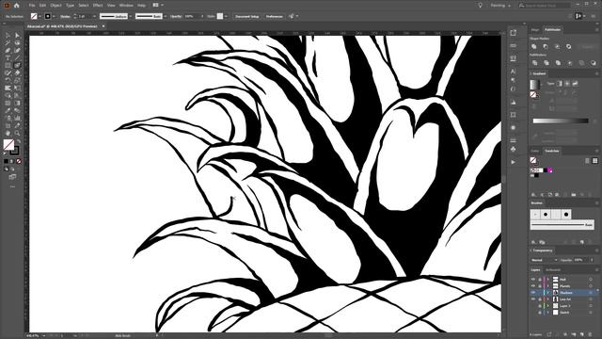Activate the Type tool

[x=8, y=57]
